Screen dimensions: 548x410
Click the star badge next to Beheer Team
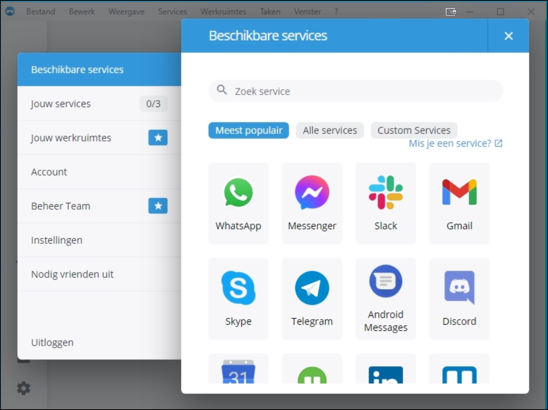click(158, 206)
